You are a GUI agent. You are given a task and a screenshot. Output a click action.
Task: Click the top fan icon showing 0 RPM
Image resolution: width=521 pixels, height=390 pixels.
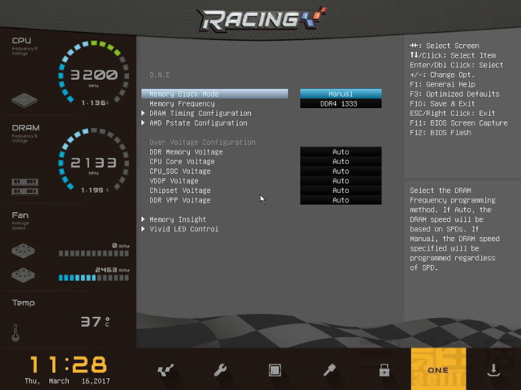[x=24, y=251]
